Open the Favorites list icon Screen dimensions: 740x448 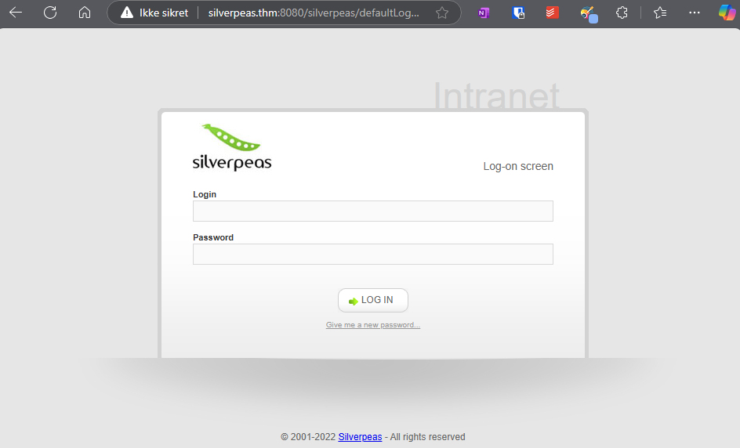pyautogui.click(x=660, y=13)
